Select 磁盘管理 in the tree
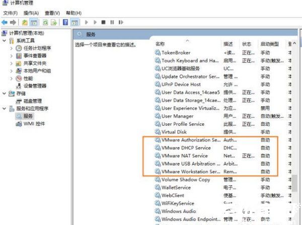 pyautogui.click(x=33, y=101)
